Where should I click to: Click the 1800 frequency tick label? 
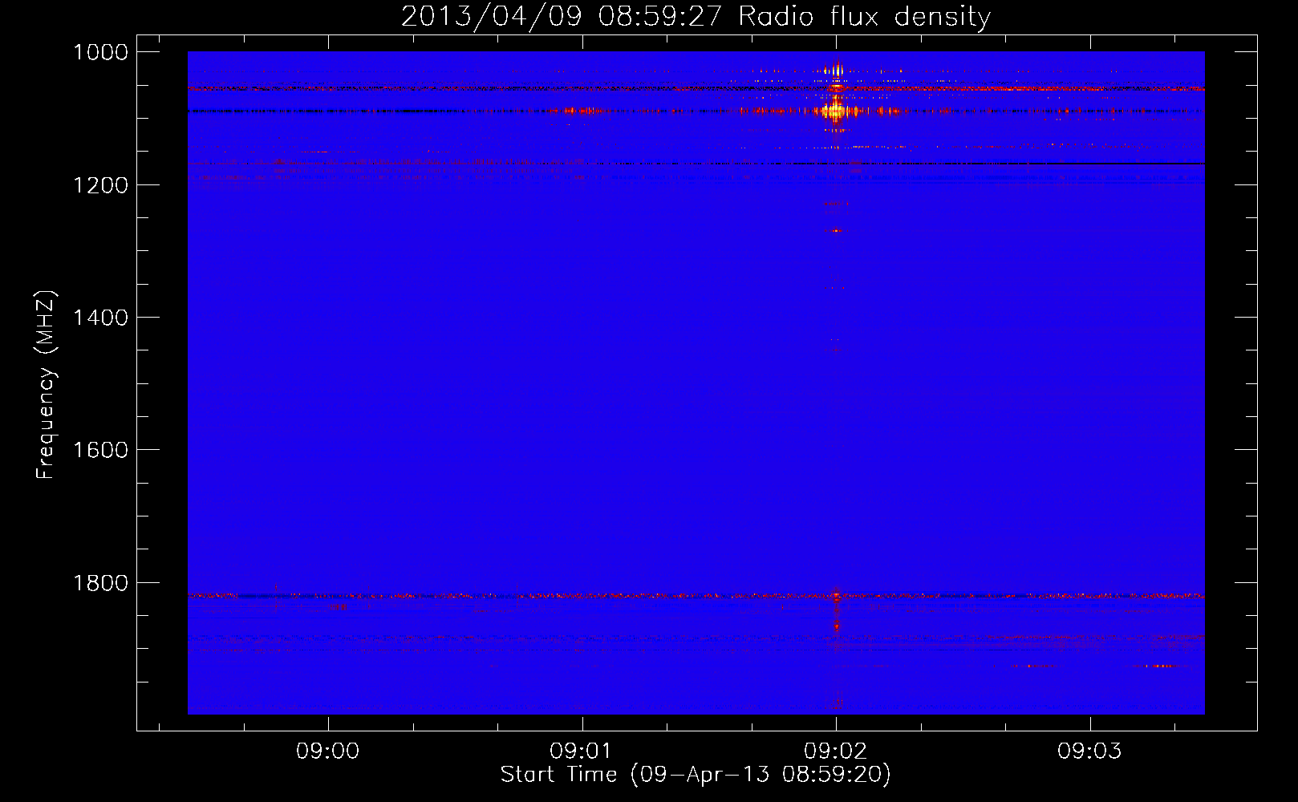click(100, 583)
